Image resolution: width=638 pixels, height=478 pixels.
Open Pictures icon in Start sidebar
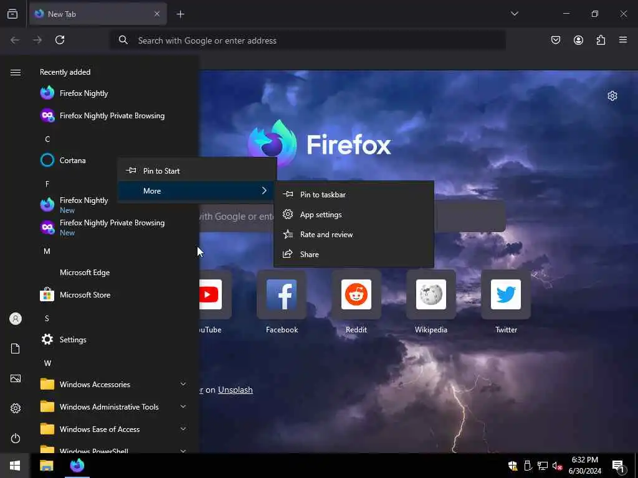pyautogui.click(x=16, y=378)
